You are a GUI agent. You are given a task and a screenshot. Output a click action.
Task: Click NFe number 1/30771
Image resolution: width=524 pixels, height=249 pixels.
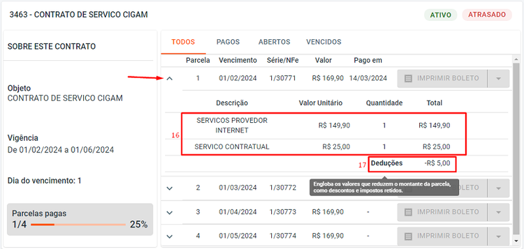283,78
